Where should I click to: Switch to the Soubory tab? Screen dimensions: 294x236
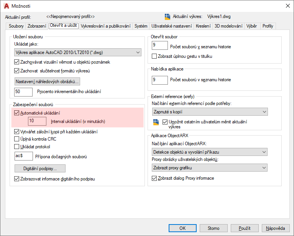coord(16,26)
